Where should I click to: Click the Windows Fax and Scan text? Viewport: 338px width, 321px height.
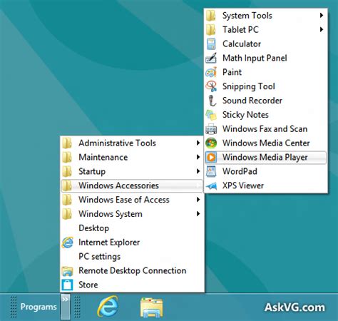pyautogui.click(x=265, y=129)
